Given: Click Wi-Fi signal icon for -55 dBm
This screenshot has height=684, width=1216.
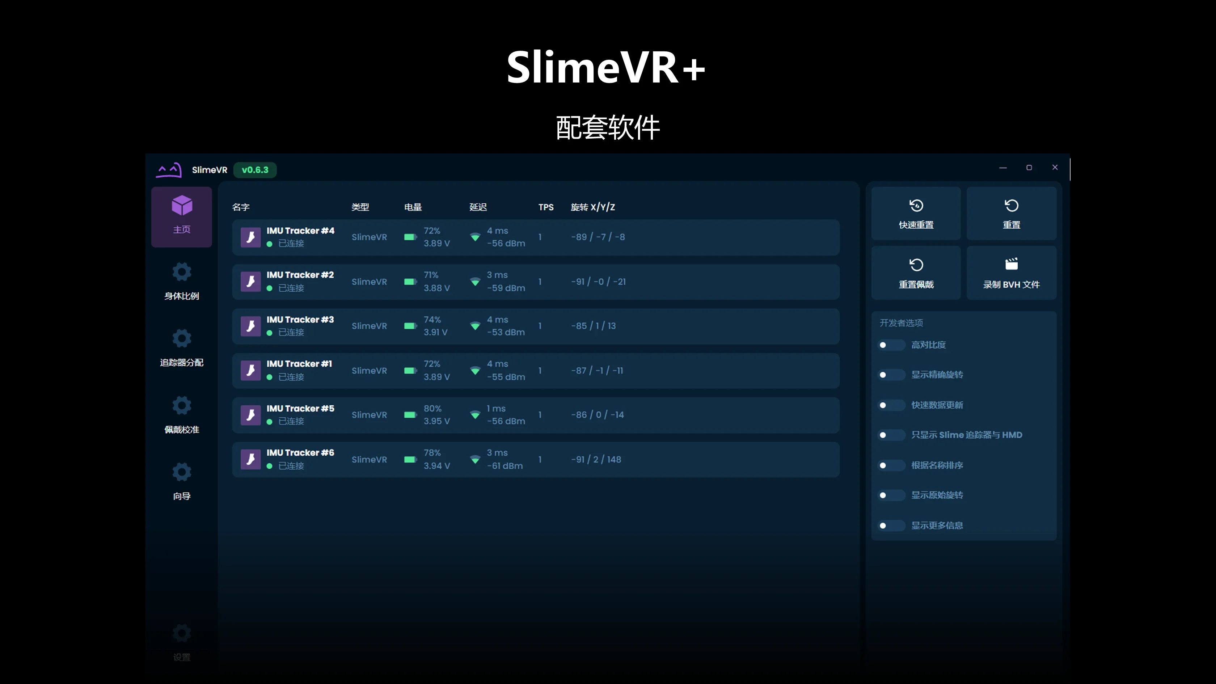Looking at the screenshot, I should click(x=475, y=371).
